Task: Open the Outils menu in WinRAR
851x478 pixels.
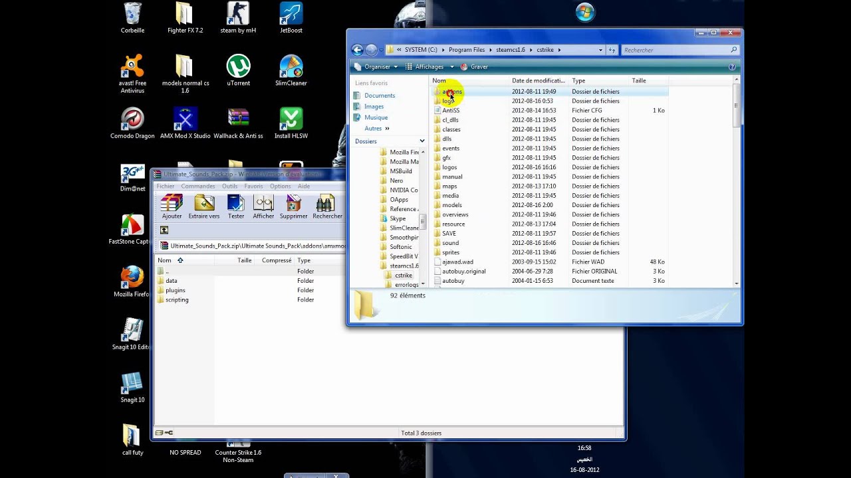Action: pyautogui.click(x=229, y=187)
